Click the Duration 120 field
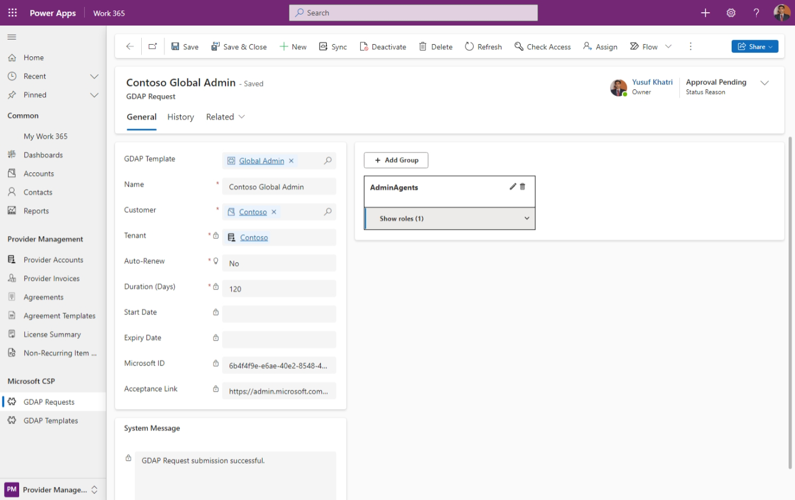The width and height of the screenshot is (795, 500). point(279,289)
